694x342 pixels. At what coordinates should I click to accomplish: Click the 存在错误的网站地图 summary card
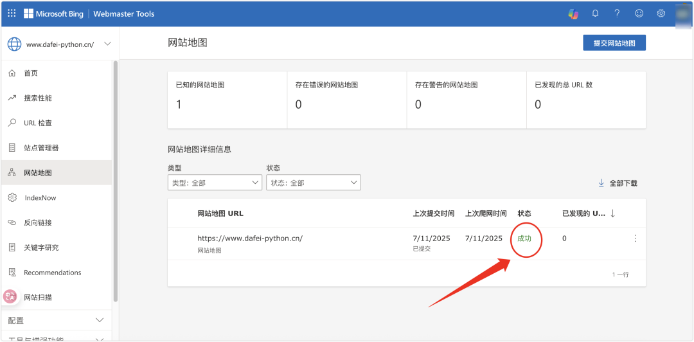(x=347, y=100)
